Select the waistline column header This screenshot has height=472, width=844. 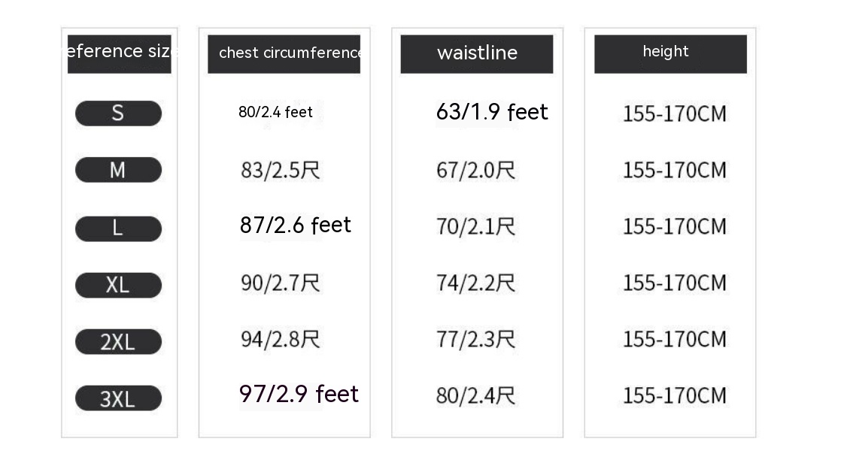click(477, 53)
